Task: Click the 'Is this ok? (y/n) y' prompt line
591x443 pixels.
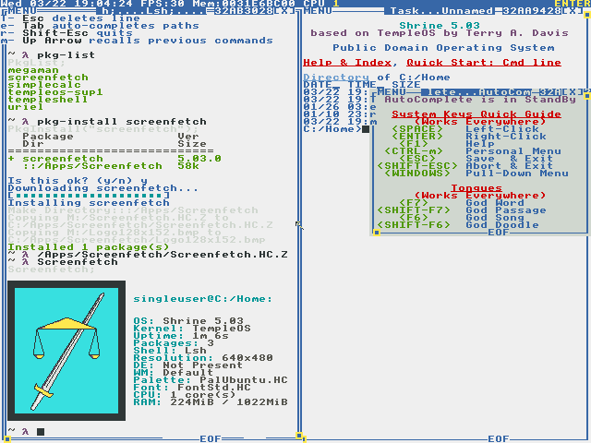Action: [78, 181]
